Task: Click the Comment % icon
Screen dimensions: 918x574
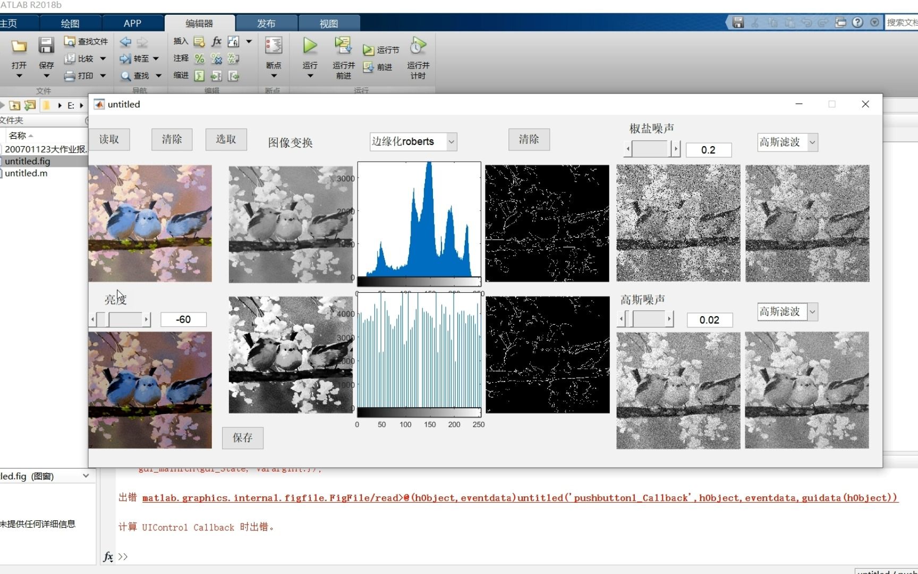Action: (x=199, y=59)
